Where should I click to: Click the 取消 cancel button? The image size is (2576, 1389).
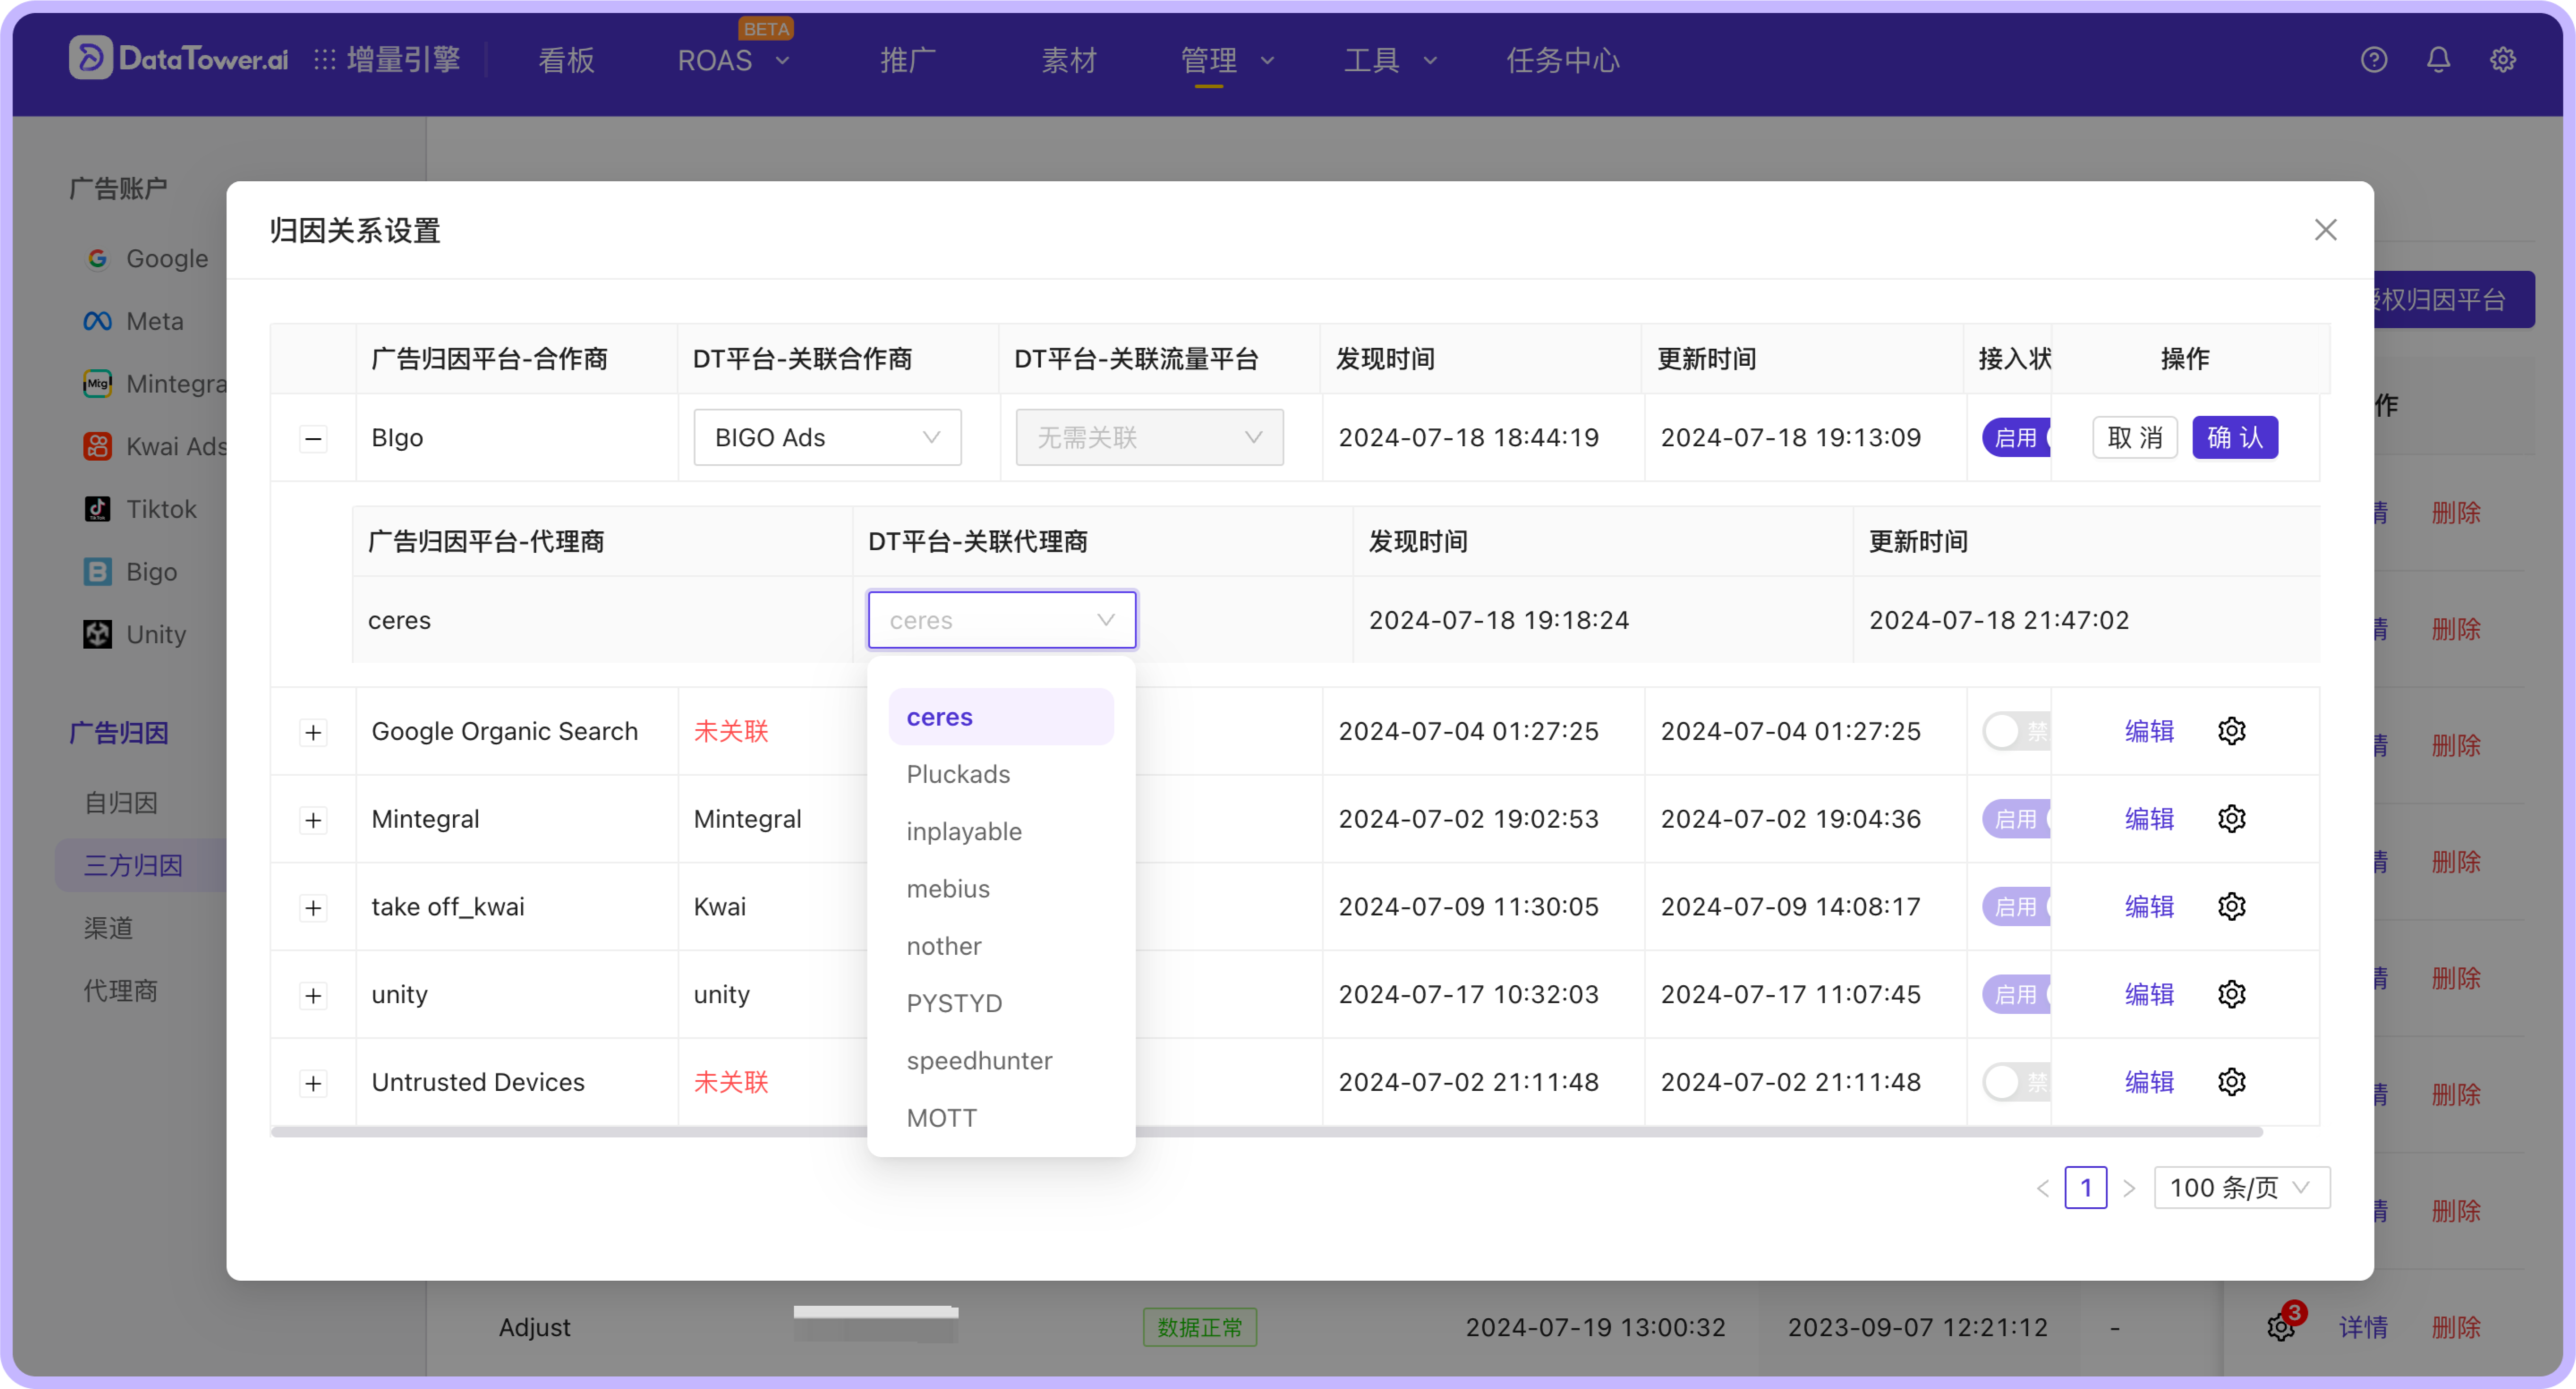(x=2134, y=437)
